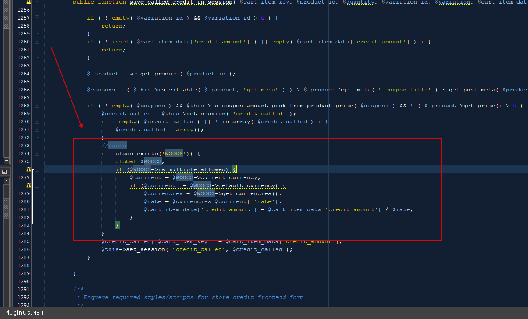The image size is (528, 319).
Task: Click line number 1264 in the gutter
Action: coord(23,74)
